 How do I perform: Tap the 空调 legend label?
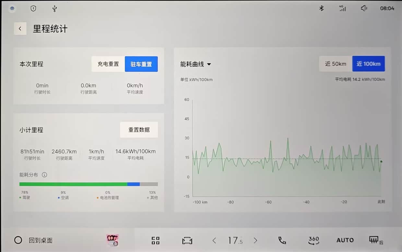65,197
